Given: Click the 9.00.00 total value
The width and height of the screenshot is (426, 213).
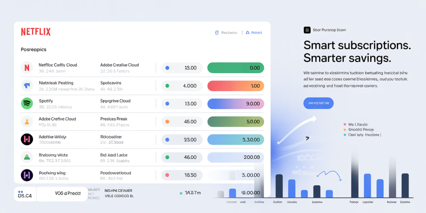Looking at the screenshot, I should coord(250,193).
